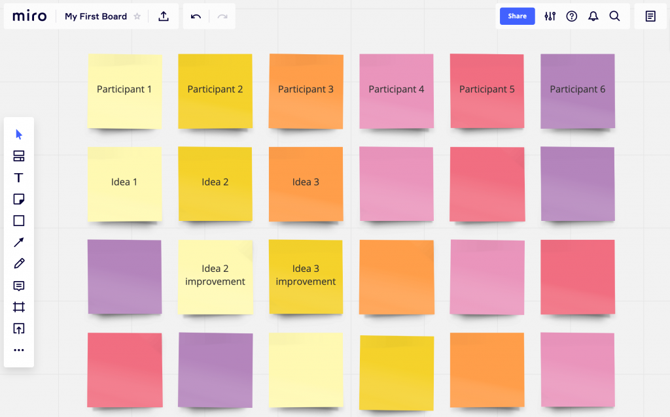Open the export options icon
Image resolution: width=670 pixels, height=417 pixels.
pyautogui.click(x=164, y=16)
